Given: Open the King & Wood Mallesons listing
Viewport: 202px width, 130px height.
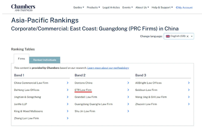Looking at the screenshot, I should [x=28, y=111].
